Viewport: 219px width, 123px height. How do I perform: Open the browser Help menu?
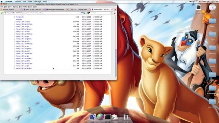click(x=35, y=7)
